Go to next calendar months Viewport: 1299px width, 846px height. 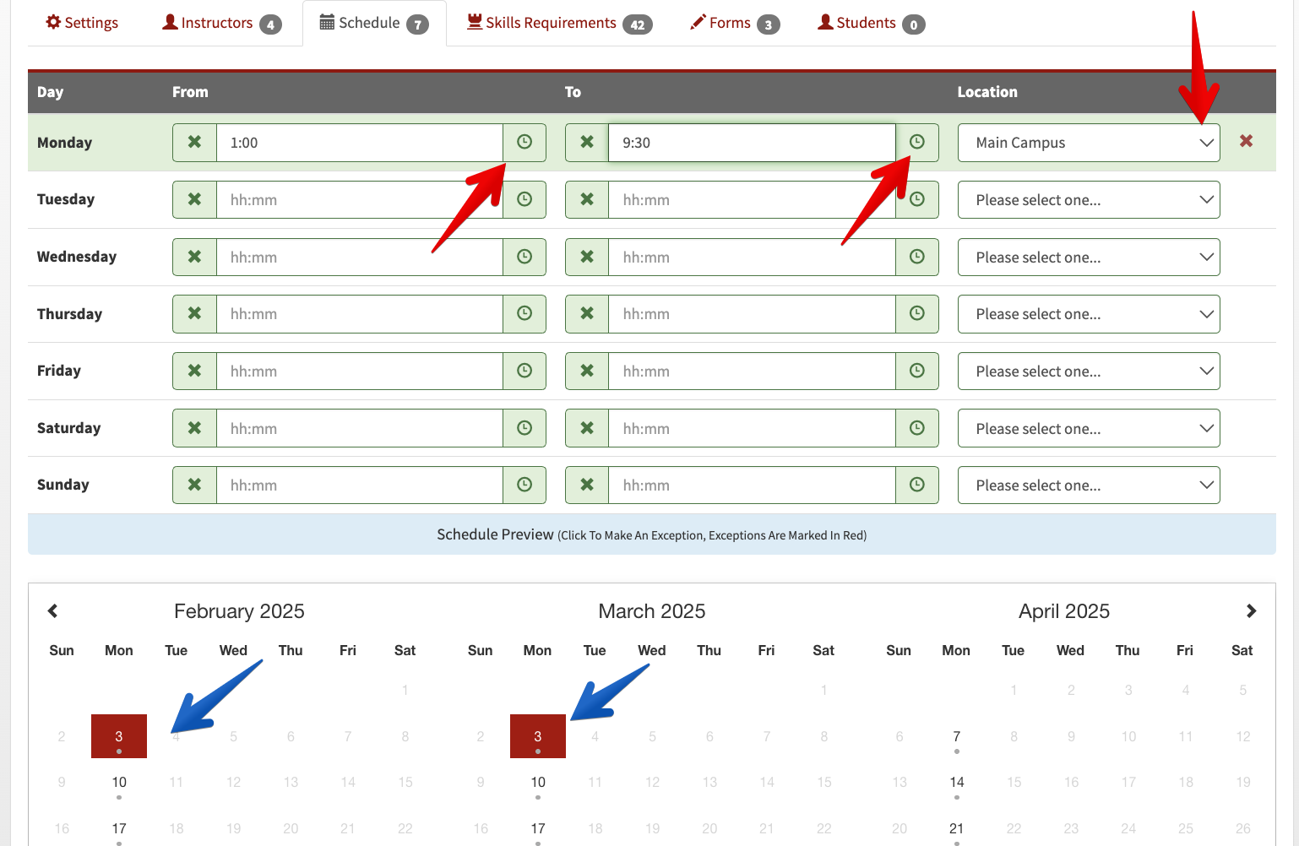click(1251, 610)
